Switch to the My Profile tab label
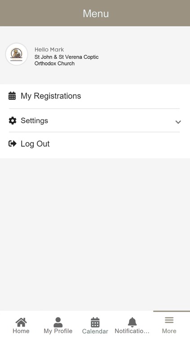The height and width of the screenshot is (339, 190). point(58,331)
